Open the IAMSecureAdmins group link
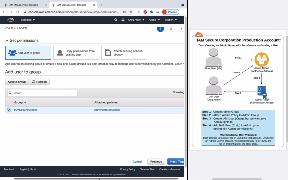The width and height of the screenshot is (288, 180). (26, 110)
